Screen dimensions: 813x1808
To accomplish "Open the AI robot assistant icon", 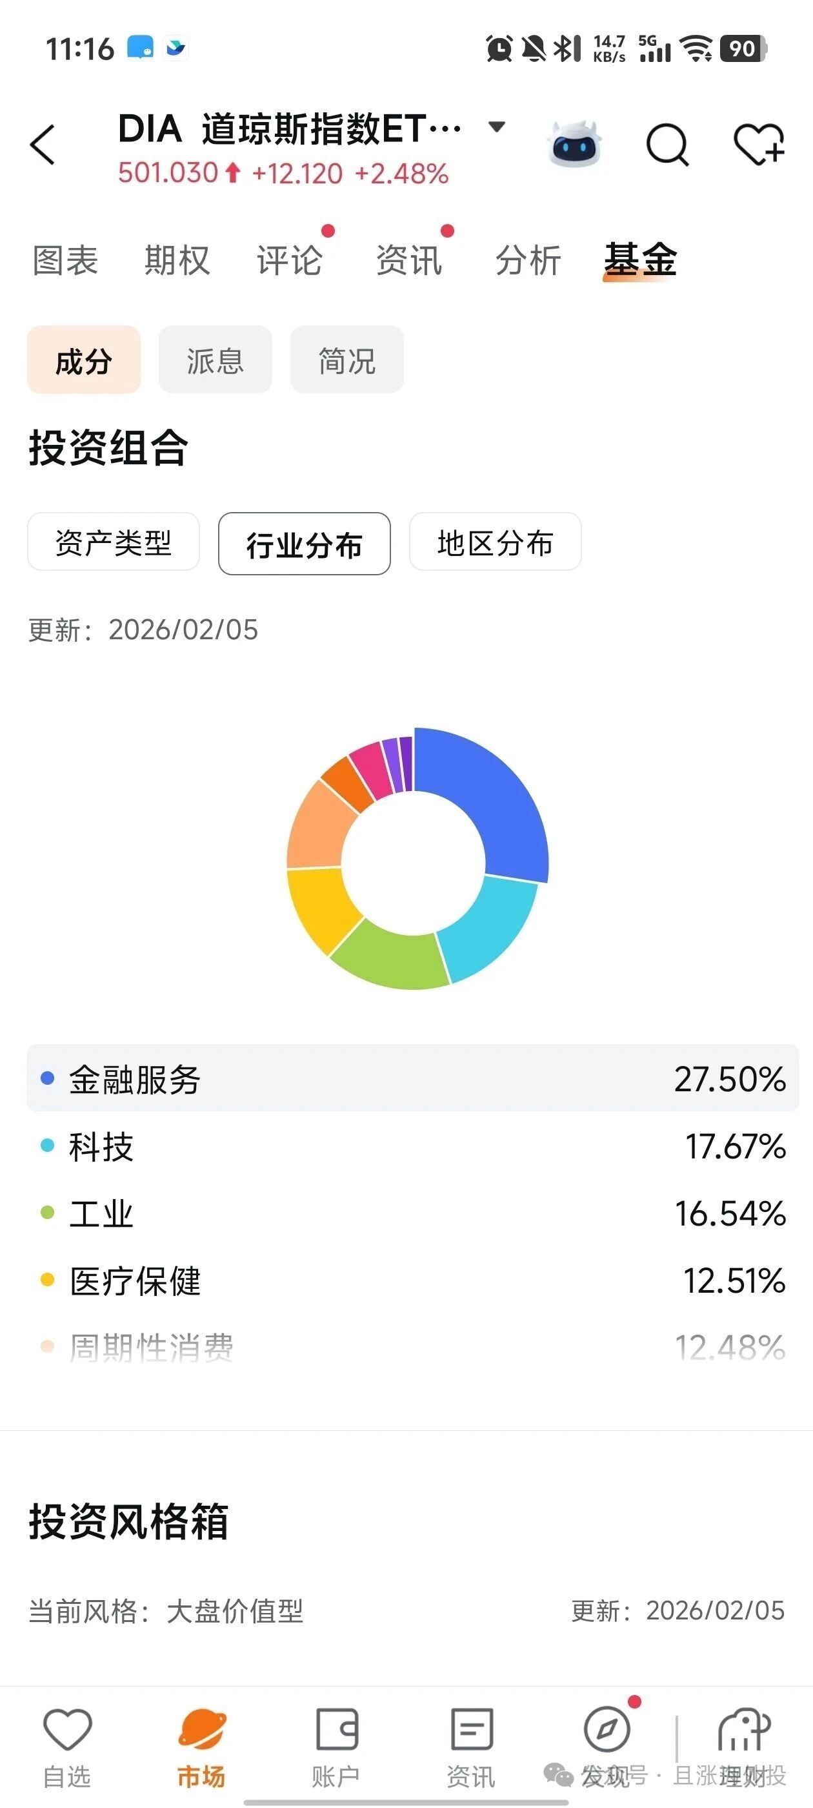I will [574, 144].
